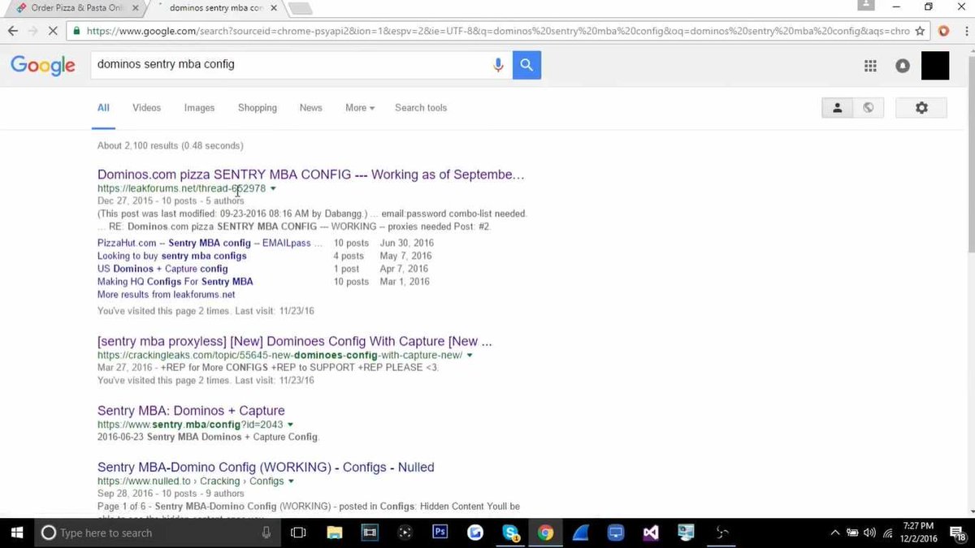Open dropdown arrow beside nulled.to URL

291,481
